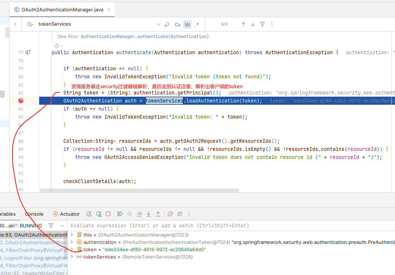Toggle whole Words (W) search option
The height and width of the screenshot is (275, 395).
[187, 25]
